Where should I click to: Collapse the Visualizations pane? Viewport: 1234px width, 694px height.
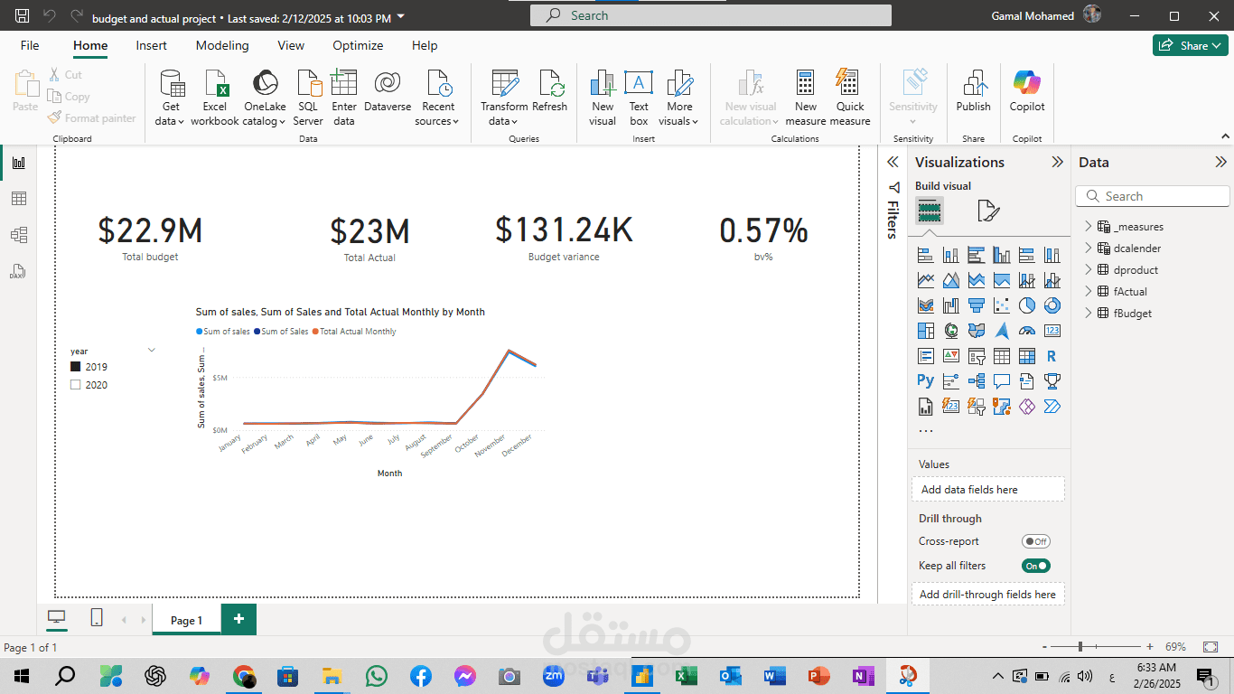pyautogui.click(x=1058, y=163)
